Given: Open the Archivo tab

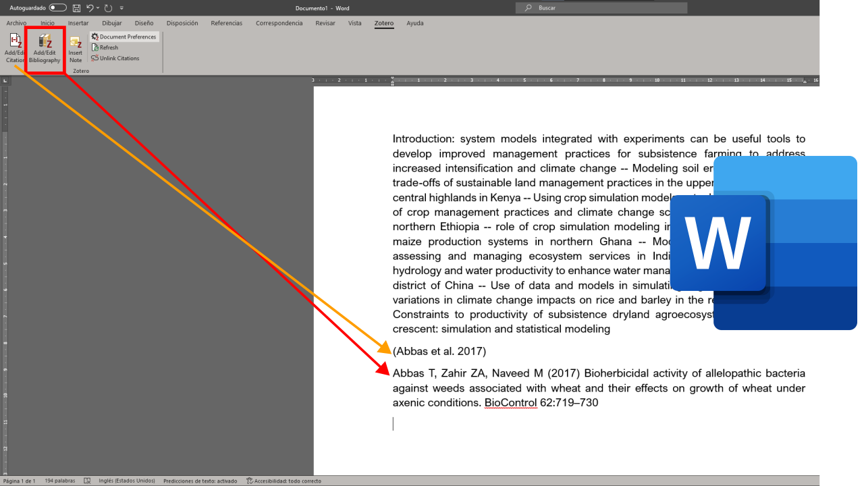Looking at the screenshot, I should (16, 23).
